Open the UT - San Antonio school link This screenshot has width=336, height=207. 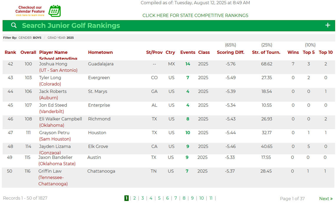coord(58,70)
